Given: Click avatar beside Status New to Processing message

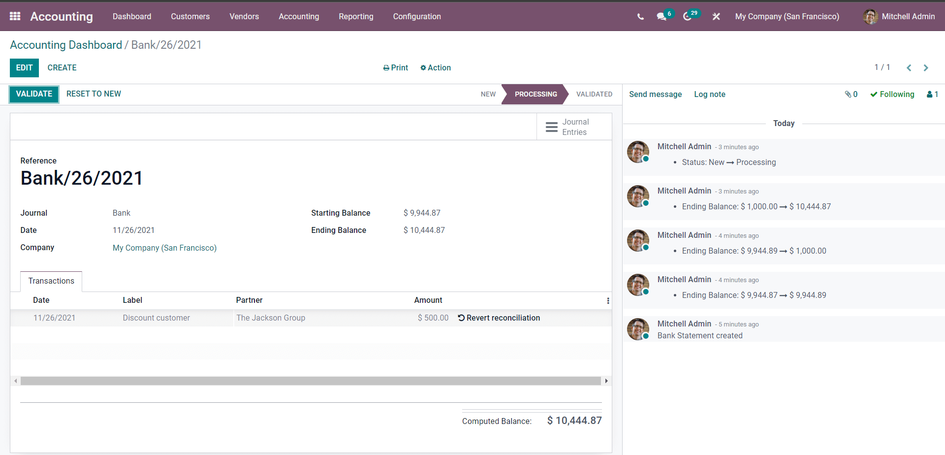Looking at the screenshot, I should (x=638, y=152).
